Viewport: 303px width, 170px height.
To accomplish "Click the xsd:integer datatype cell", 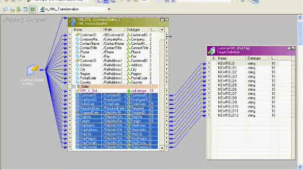I will 137,91.
